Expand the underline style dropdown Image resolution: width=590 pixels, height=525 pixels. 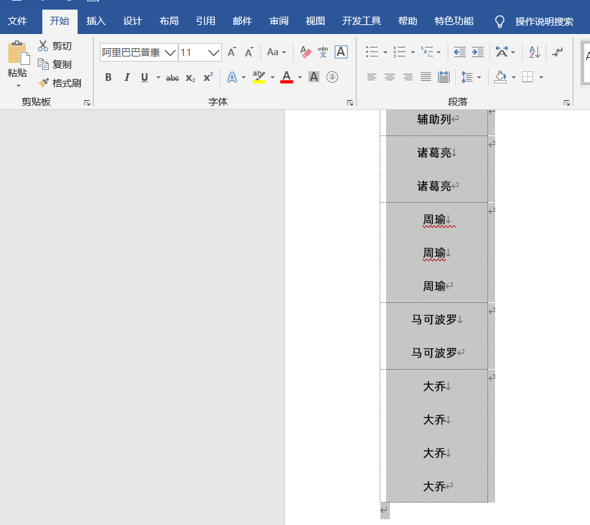tap(158, 78)
